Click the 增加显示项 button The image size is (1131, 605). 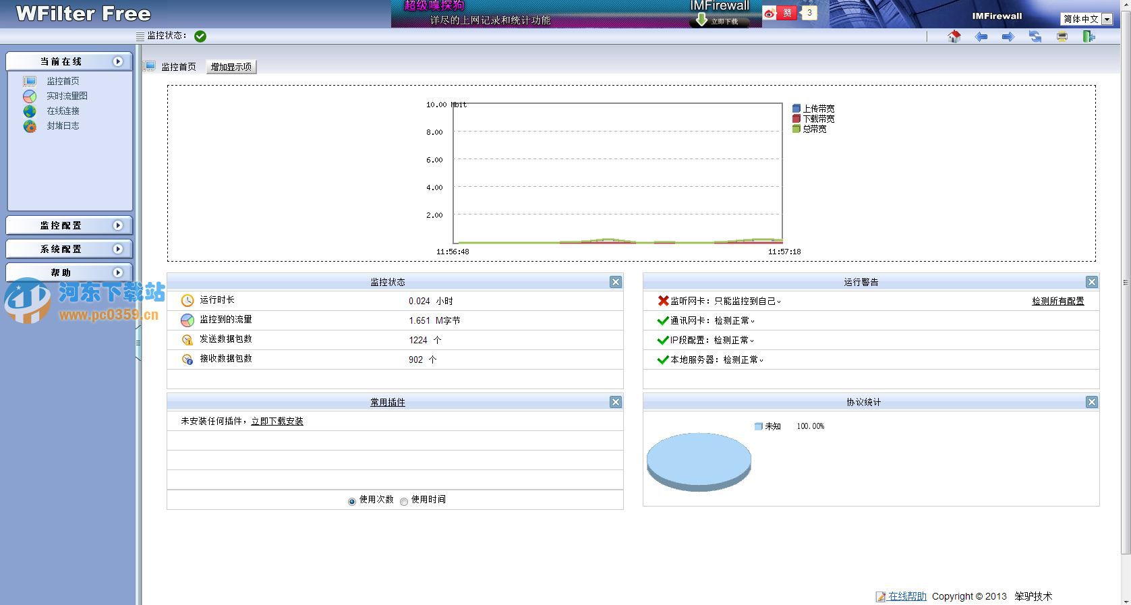[x=231, y=67]
